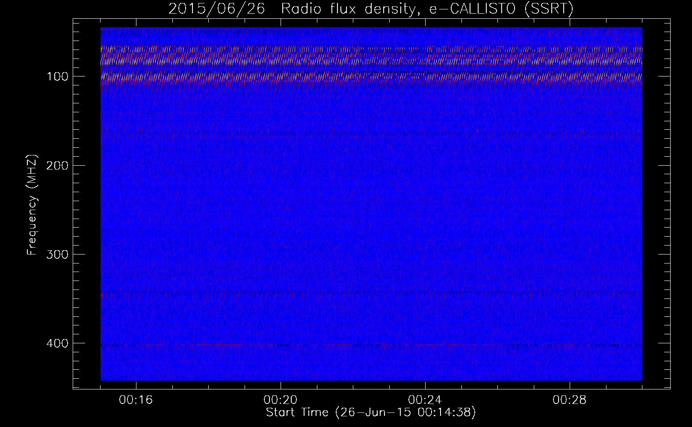Click the '00:24' time tick label
Screen dimensions: 692x427
(425, 400)
